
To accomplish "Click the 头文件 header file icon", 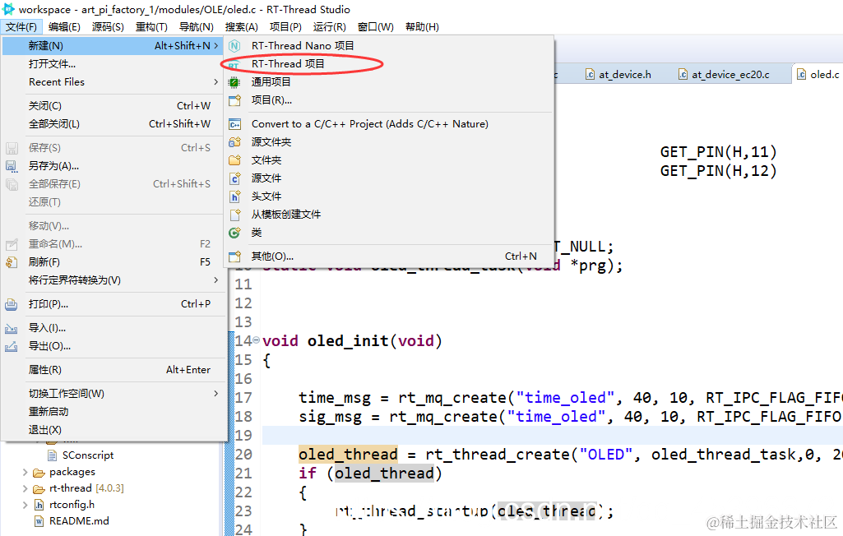I will coord(234,196).
